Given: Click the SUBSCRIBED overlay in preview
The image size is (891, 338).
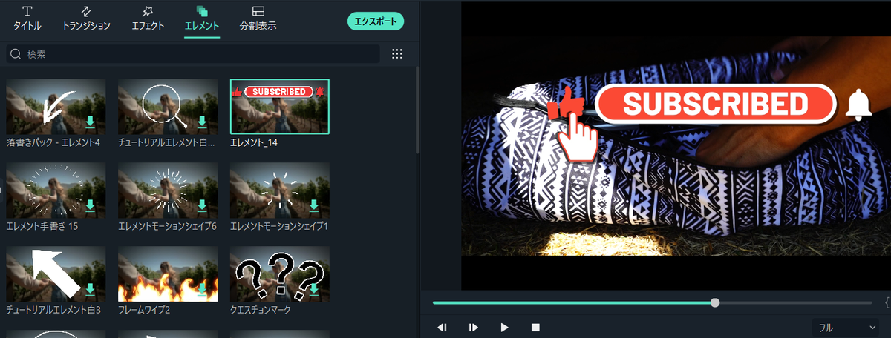Looking at the screenshot, I should (715, 104).
